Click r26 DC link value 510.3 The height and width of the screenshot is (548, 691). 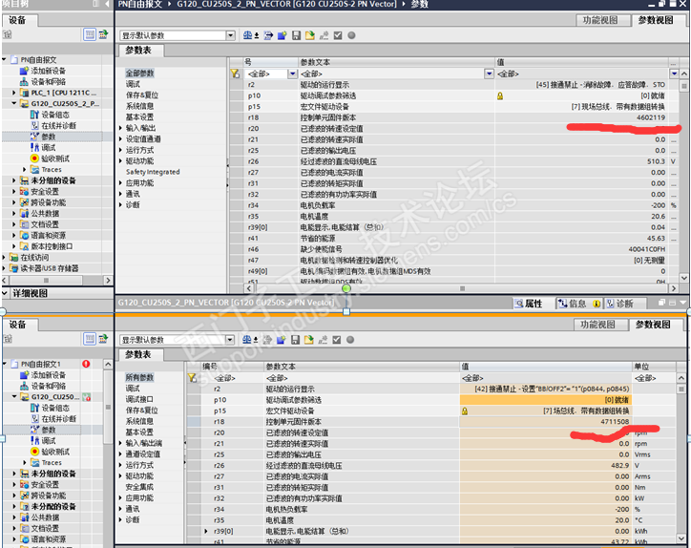657,161
